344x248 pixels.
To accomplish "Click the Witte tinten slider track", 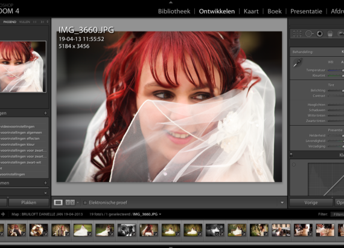I will click(x=336, y=116).
